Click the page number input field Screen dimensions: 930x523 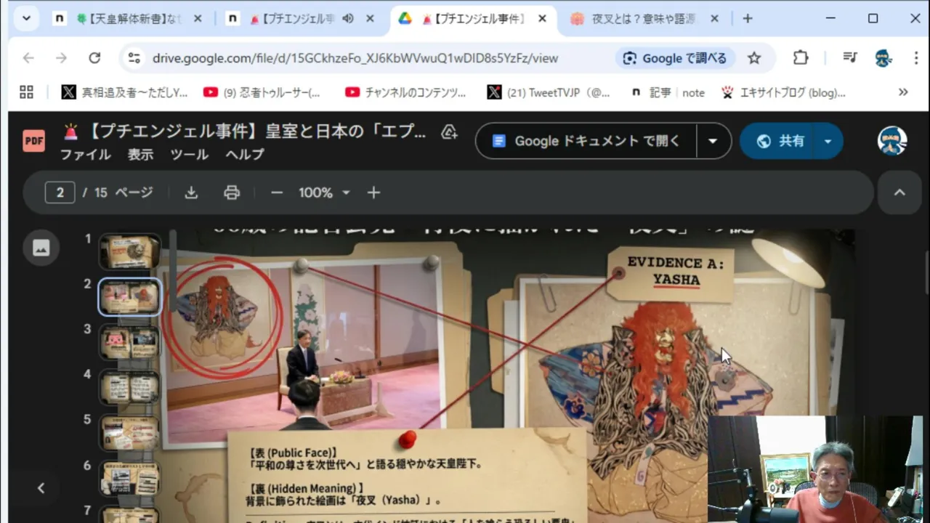point(60,192)
